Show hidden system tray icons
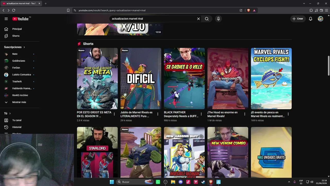The height and width of the screenshot is (186, 330). [x=289, y=182]
